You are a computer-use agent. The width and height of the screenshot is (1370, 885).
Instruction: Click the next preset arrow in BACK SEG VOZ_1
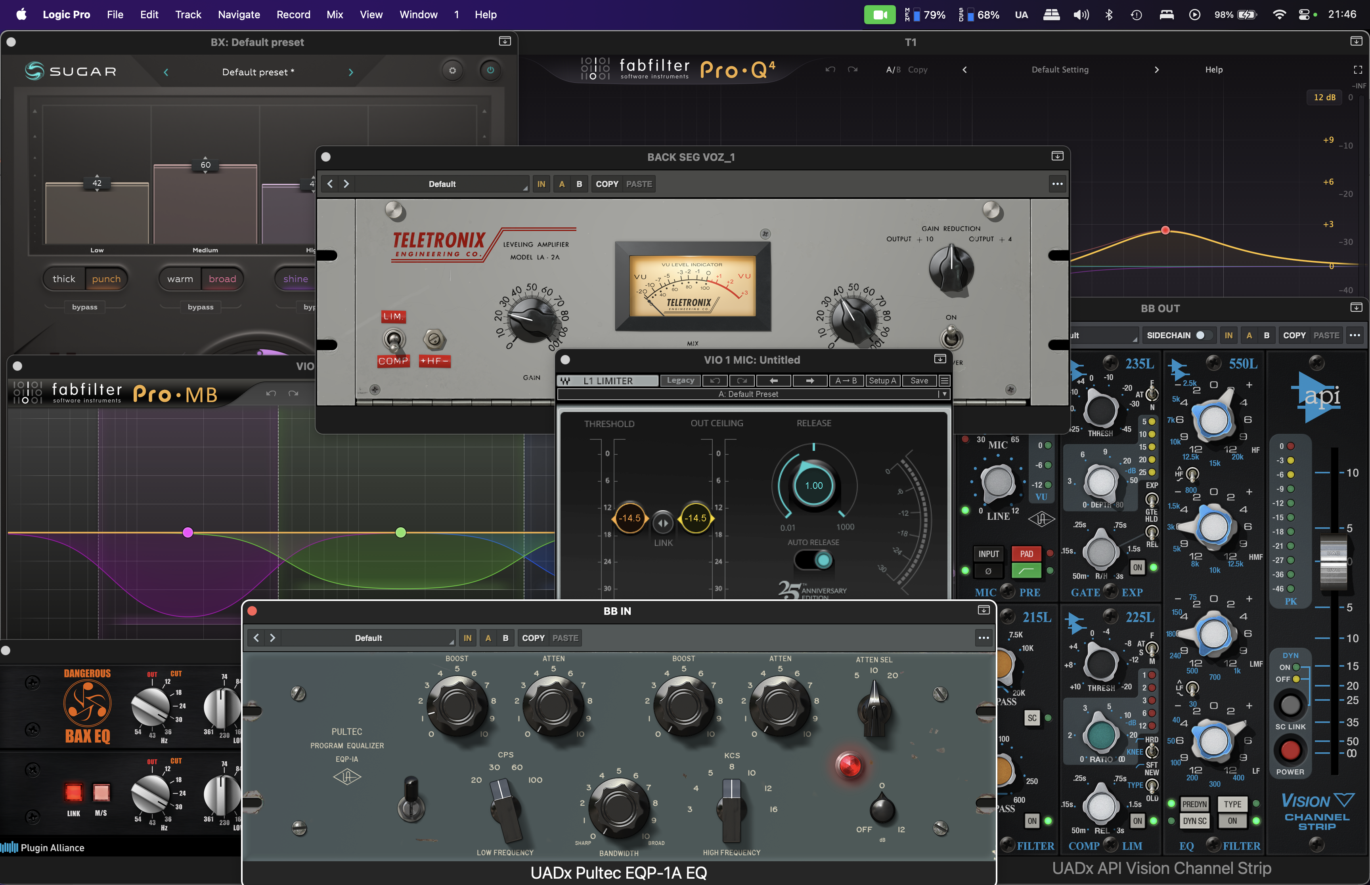click(346, 184)
